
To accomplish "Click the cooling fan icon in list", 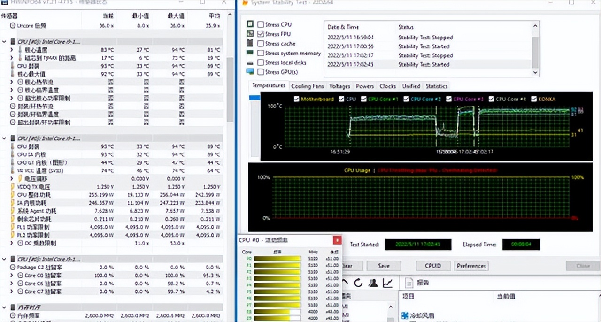I will (405, 315).
